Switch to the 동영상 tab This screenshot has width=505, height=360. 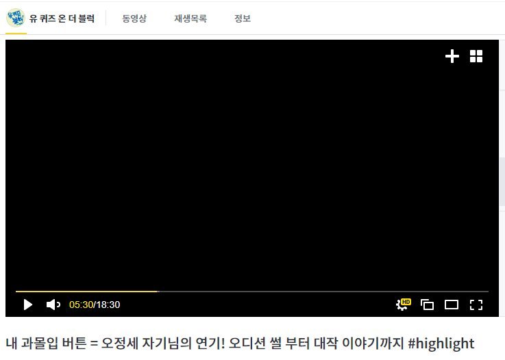pos(134,18)
